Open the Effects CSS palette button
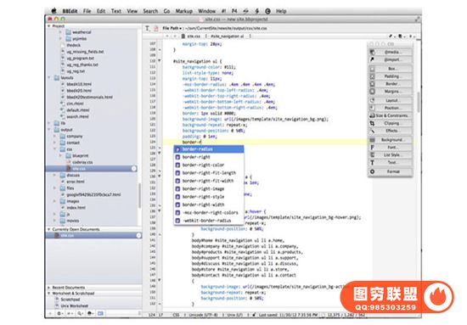The image size is (467, 325). pyautogui.click(x=391, y=131)
